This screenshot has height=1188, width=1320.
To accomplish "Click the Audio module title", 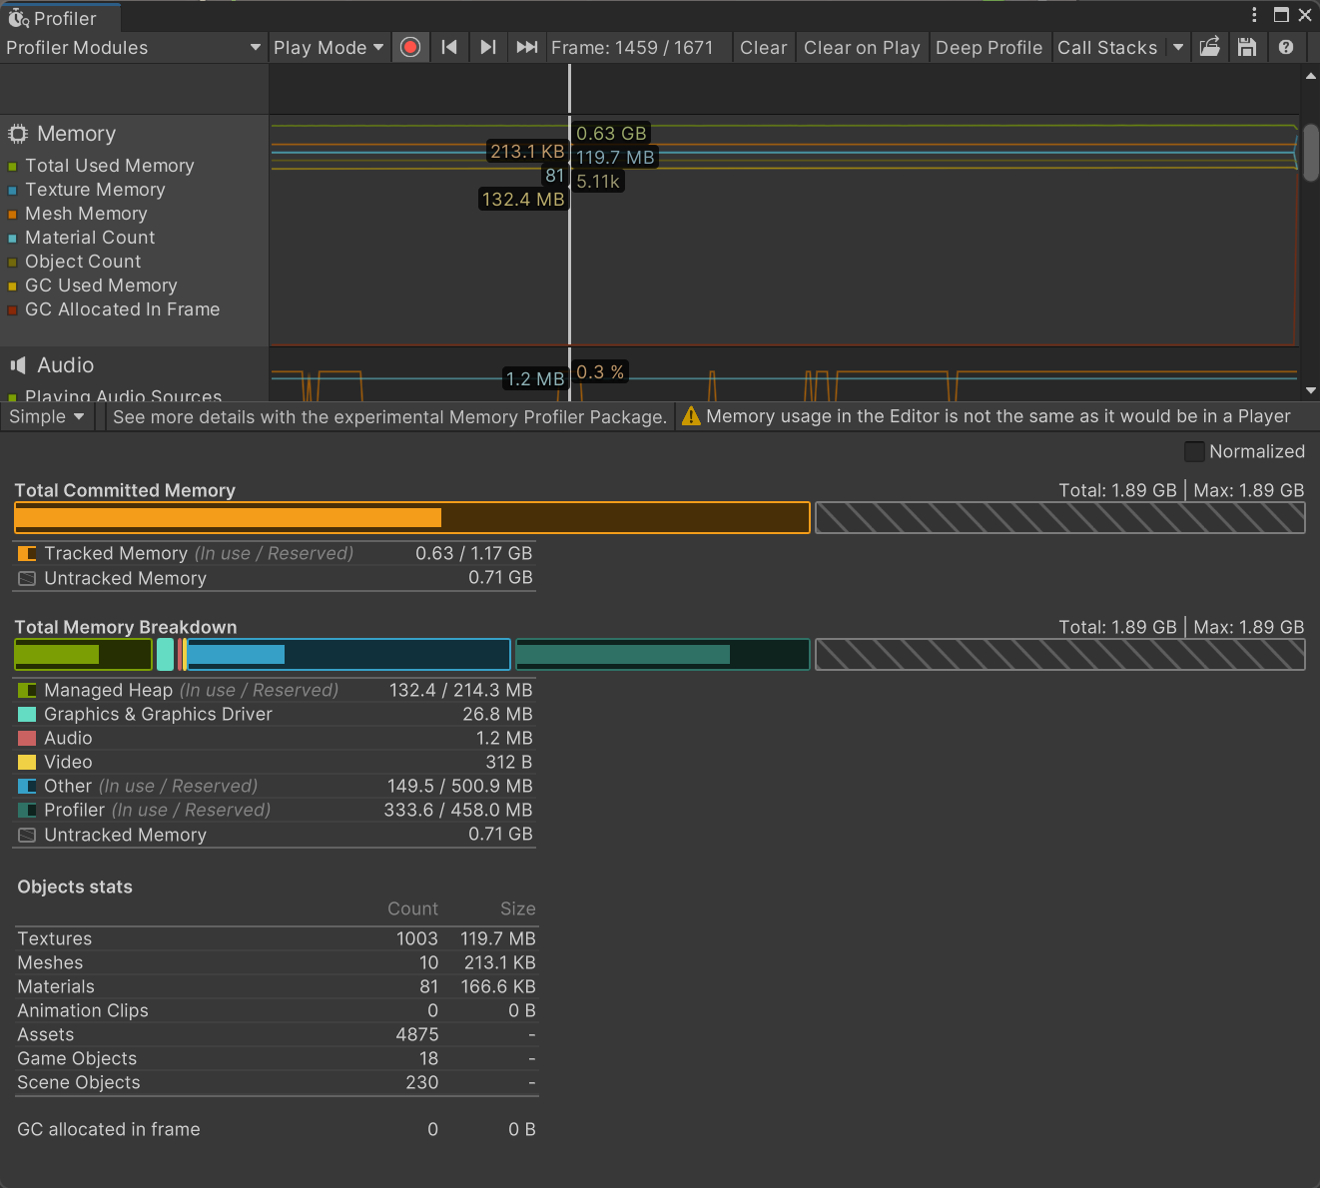I will 65,365.
